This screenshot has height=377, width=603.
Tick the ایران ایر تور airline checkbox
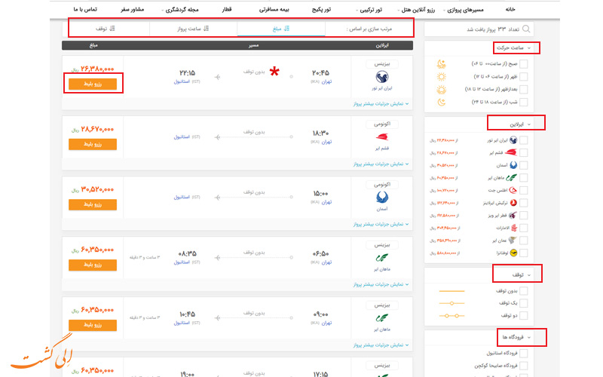[x=523, y=140]
